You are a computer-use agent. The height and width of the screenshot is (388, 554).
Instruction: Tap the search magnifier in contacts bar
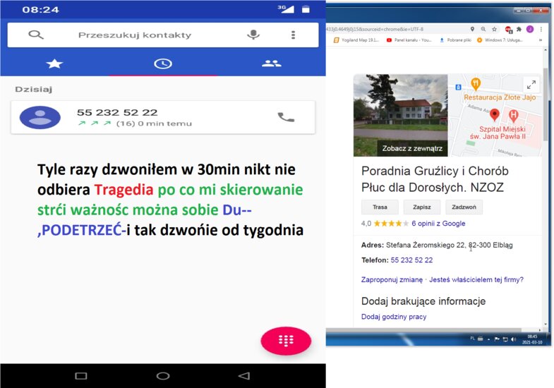[35, 35]
